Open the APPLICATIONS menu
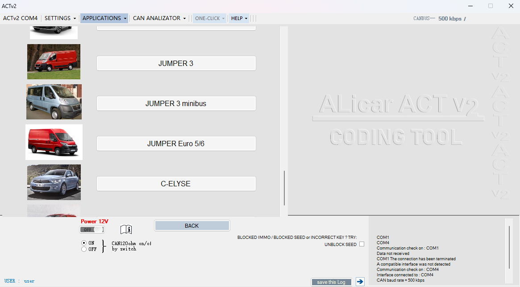Viewport: 520px width, 287px height. point(104,18)
